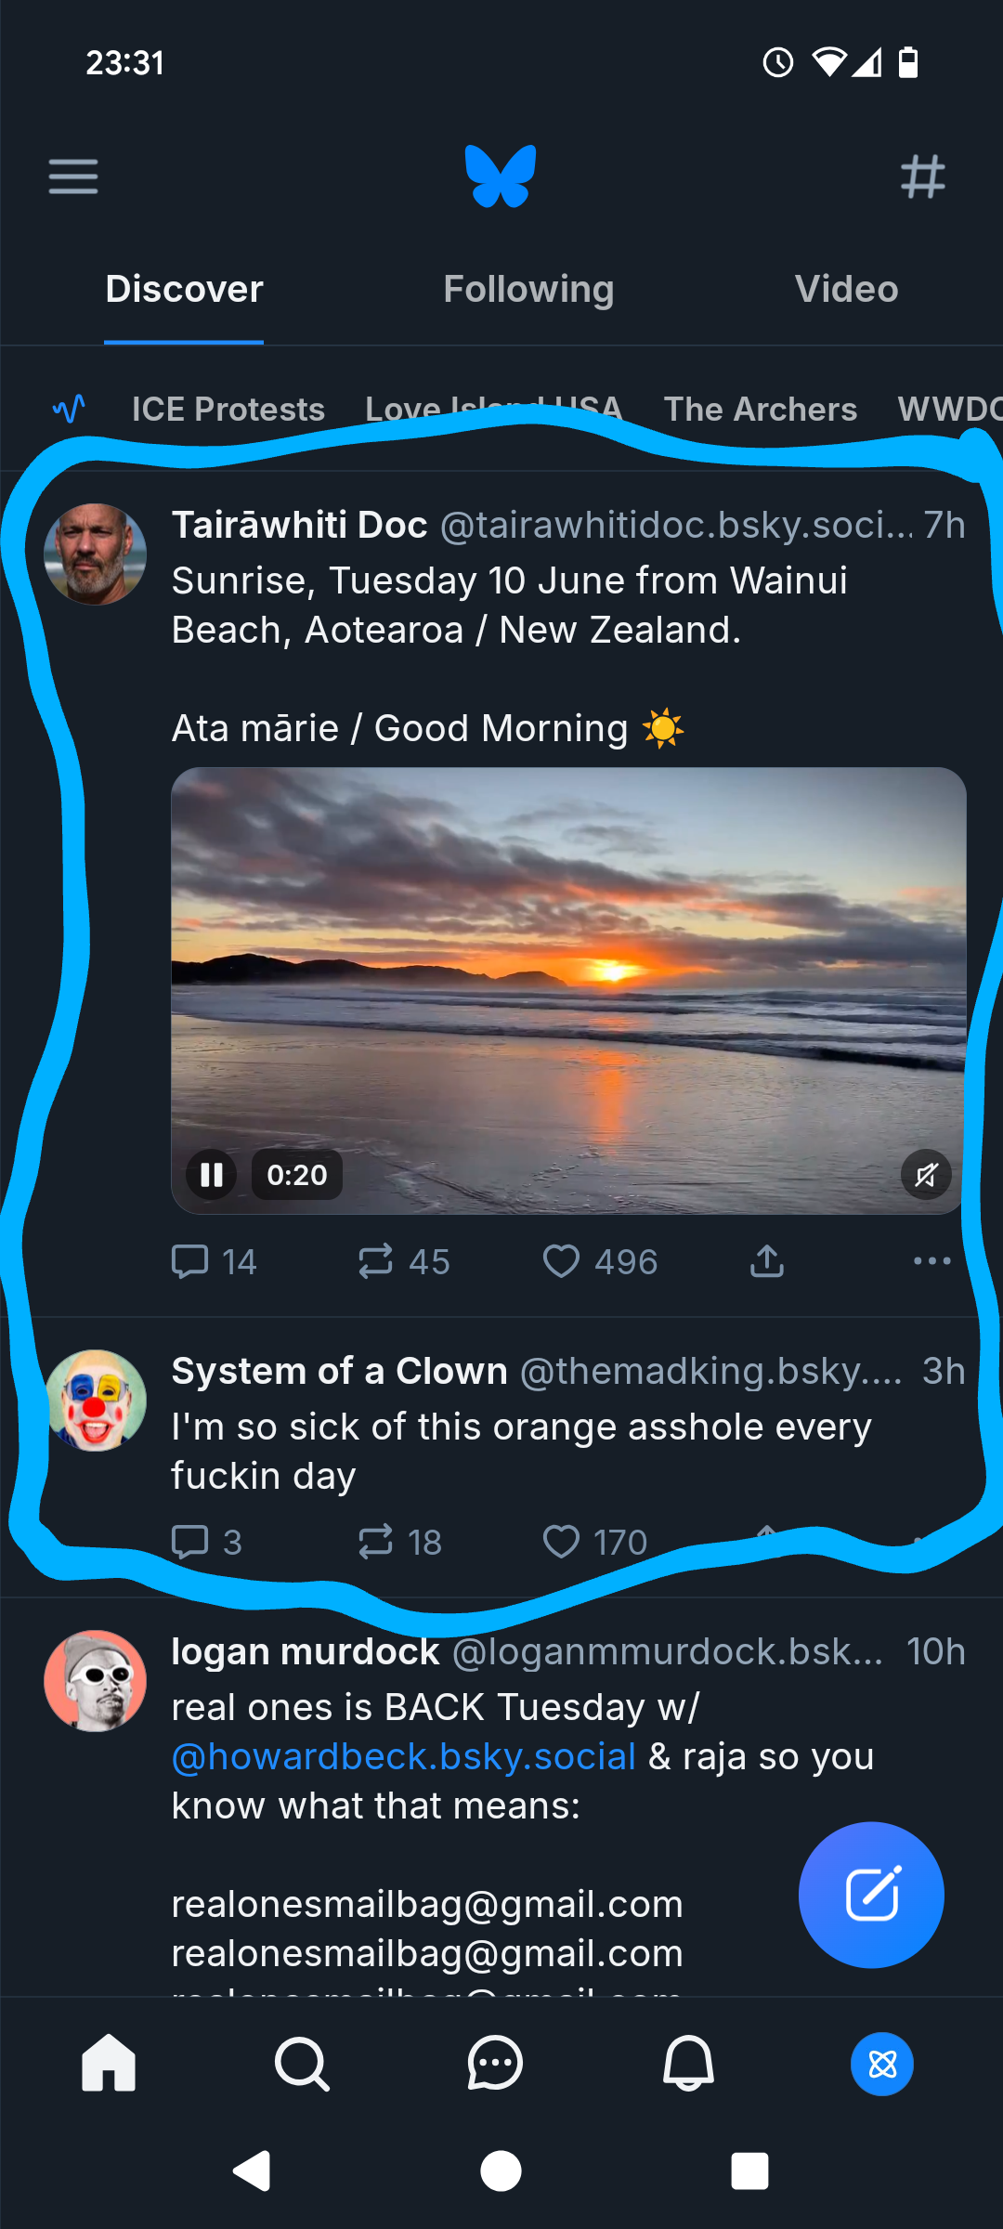Like the Tairāwhiti Doc sunrise post
Image resolution: width=1003 pixels, height=2229 pixels.
click(x=561, y=1261)
